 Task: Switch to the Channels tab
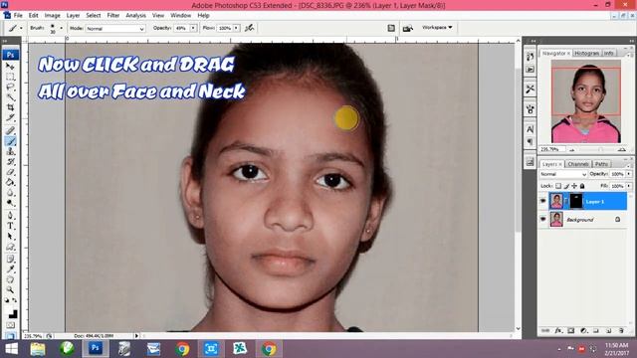[578, 164]
